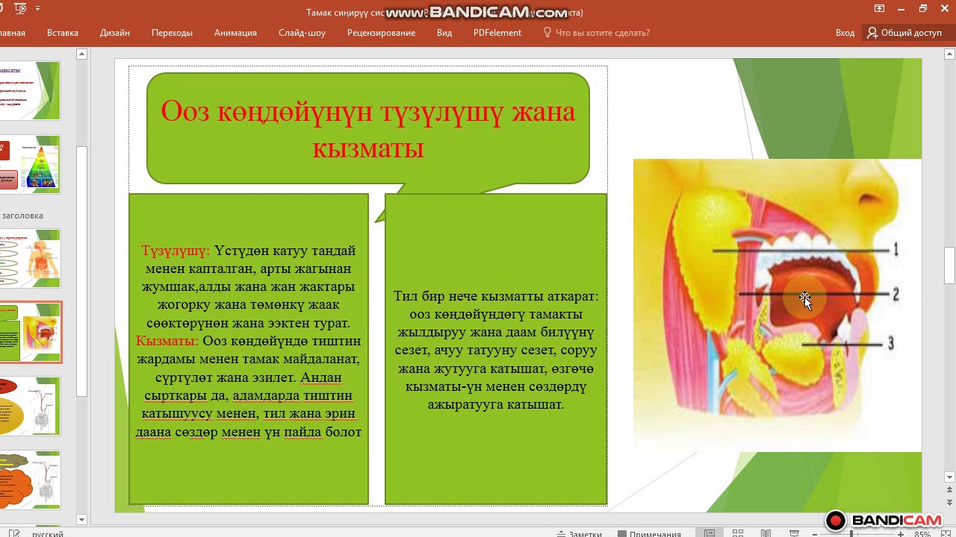Click the Вход sign-in link

click(845, 33)
